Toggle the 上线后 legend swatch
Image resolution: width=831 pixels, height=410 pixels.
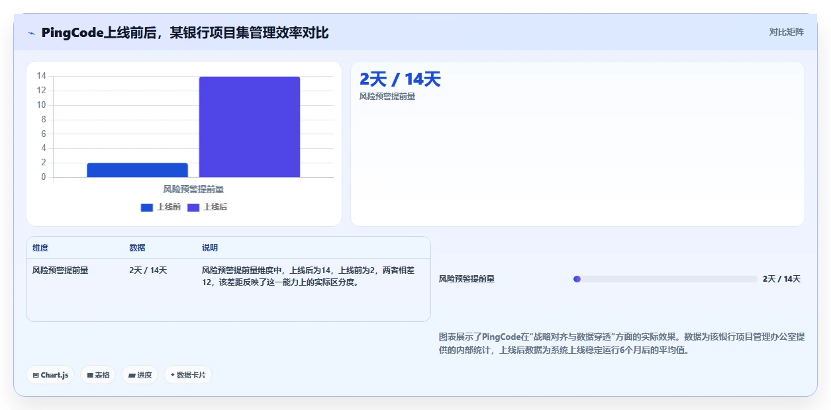193,207
